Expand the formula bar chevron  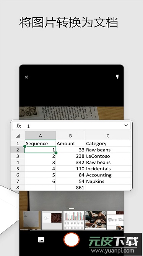click(x=126, y=125)
